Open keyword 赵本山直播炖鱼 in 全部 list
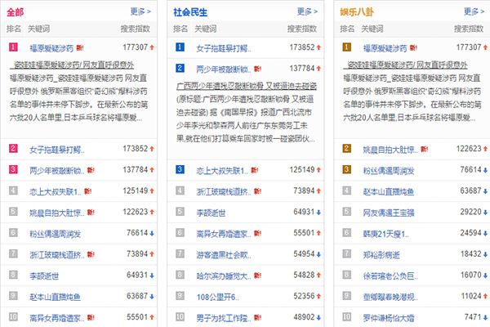This screenshot has height=327, width=490. [x=55, y=297]
